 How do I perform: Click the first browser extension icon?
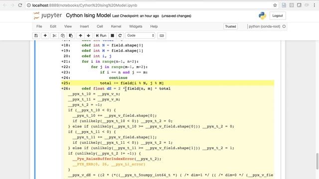click(x=284, y=5)
